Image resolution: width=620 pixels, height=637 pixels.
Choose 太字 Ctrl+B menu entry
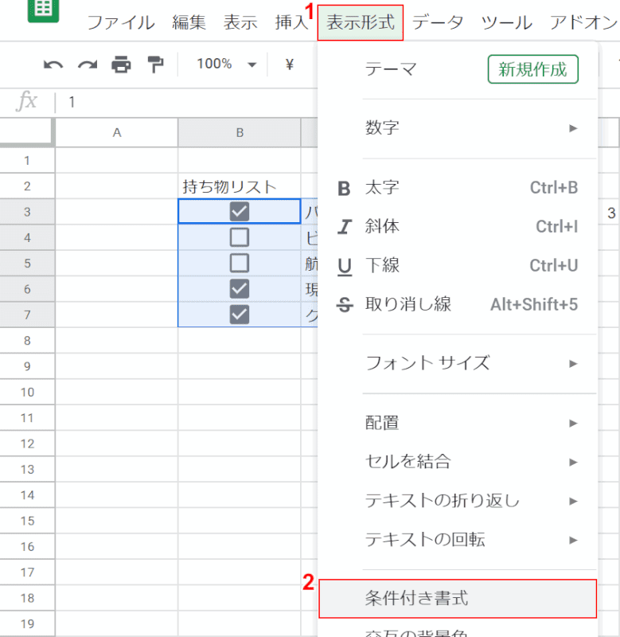458,188
